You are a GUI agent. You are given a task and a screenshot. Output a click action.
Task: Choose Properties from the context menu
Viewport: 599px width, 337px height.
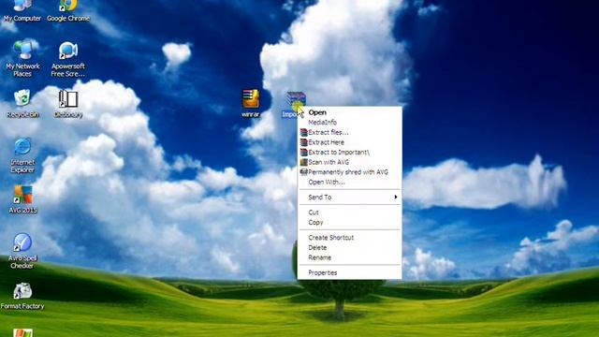coord(349,272)
